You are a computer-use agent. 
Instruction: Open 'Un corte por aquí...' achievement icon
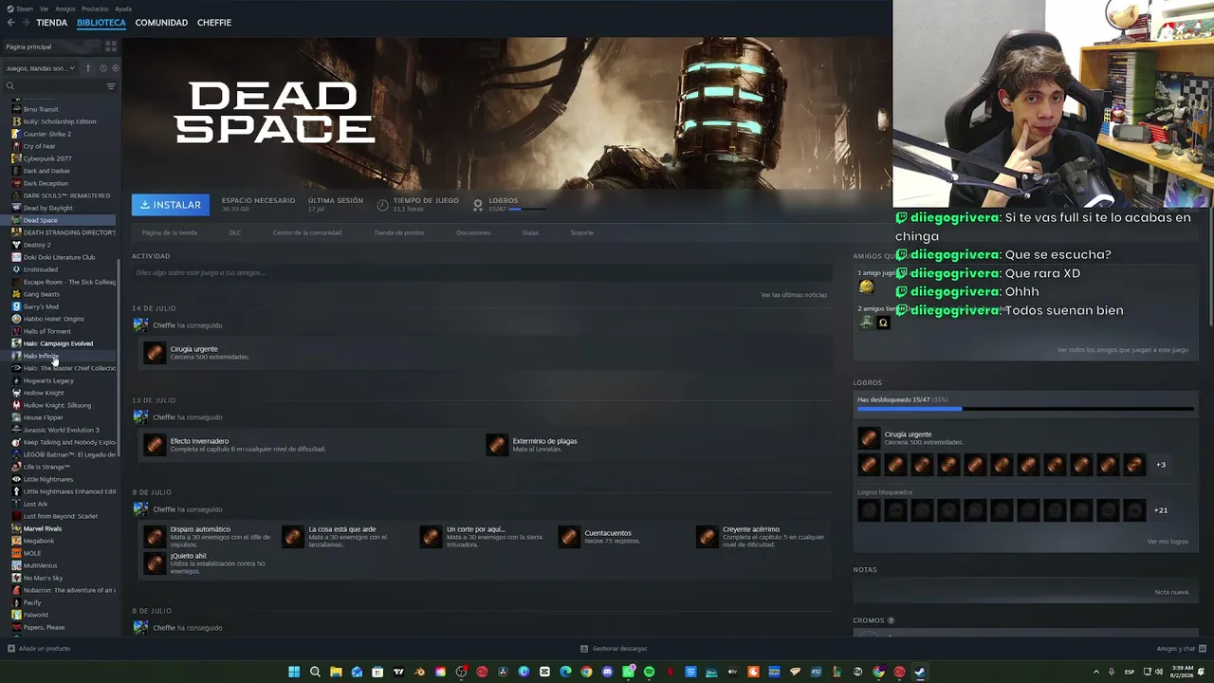pos(432,537)
